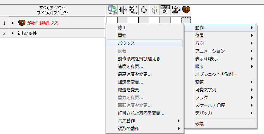Click the すべてのイベント header
The image size is (264, 134).
tap(53, 7)
